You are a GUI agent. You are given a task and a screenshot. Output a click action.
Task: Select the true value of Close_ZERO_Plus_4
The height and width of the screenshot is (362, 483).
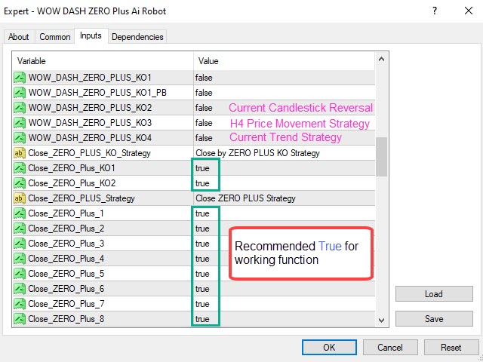(x=202, y=259)
